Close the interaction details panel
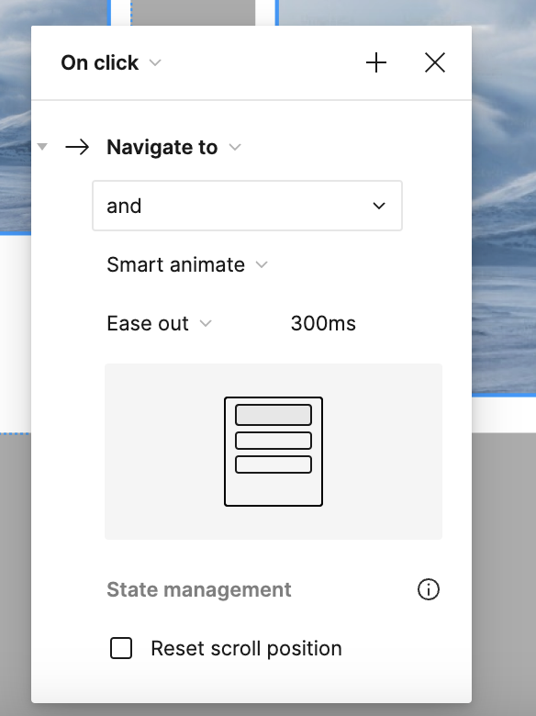The width and height of the screenshot is (536, 716). click(x=435, y=62)
